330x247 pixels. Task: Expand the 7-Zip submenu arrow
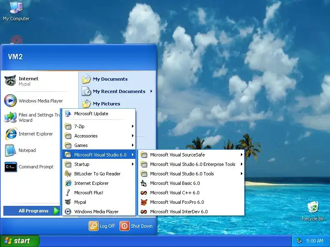click(132, 126)
